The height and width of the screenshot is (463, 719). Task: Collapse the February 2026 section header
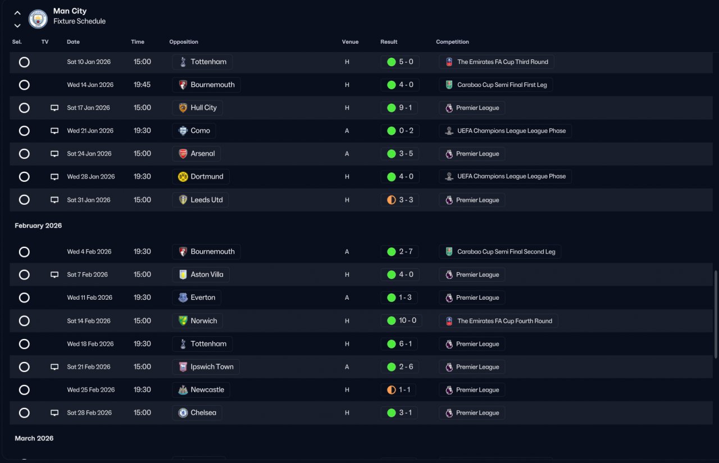[38, 226]
